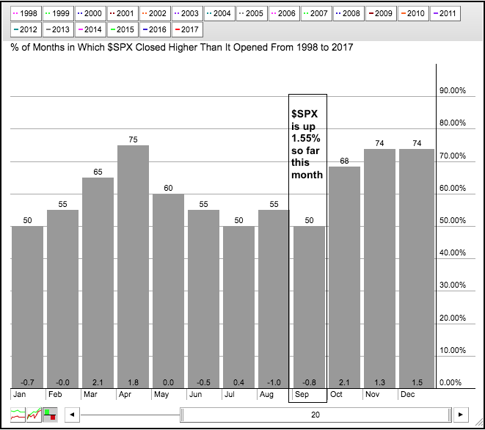Toggle the 2008 year legend
Screen dimensions: 485x430
348,13
